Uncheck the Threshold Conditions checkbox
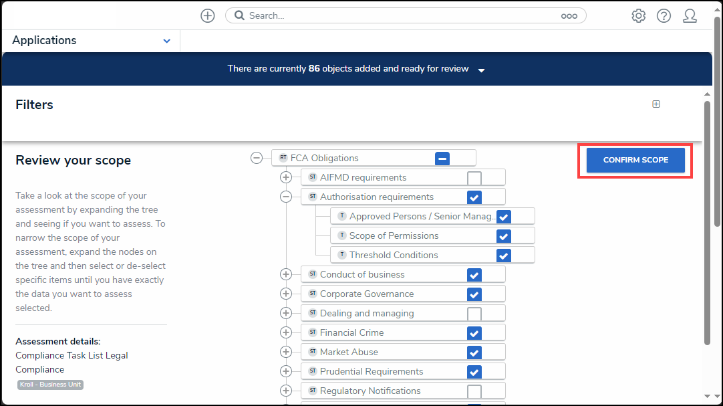This screenshot has height=406, width=723. pyautogui.click(x=503, y=256)
